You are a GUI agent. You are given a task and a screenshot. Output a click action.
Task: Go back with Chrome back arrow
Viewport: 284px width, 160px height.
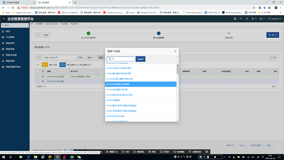click(3, 8)
